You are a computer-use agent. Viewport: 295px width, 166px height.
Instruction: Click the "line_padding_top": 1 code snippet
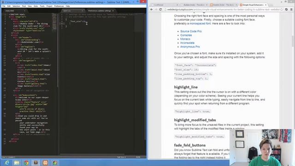[191, 79]
